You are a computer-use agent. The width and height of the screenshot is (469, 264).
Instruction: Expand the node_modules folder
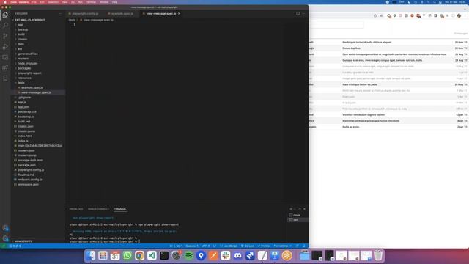point(28,64)
